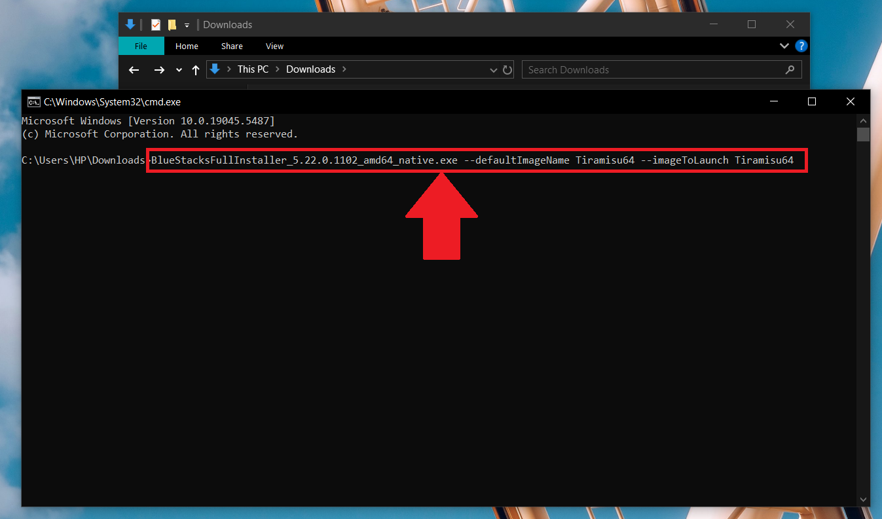Switch to the View ribbon tab
882x519 pixels.
274,46
